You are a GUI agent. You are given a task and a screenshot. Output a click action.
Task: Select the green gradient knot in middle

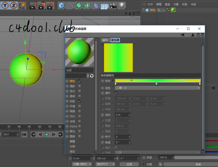(x=157, y=84)
